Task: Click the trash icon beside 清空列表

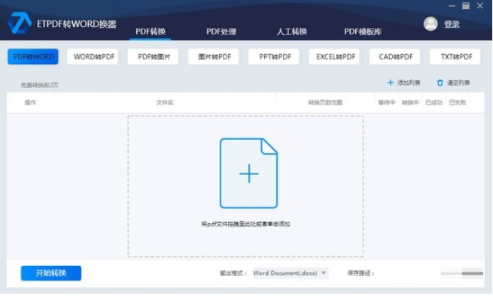Action: pos(440,83)
